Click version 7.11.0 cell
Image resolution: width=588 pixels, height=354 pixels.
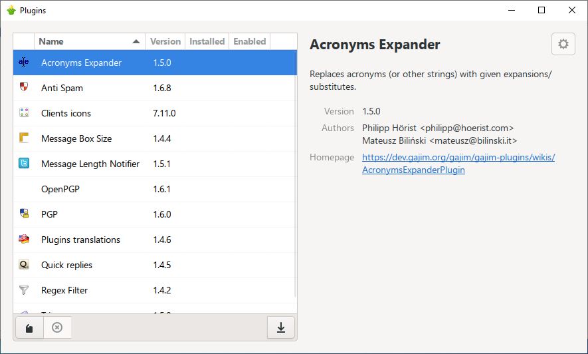[164, 113]
